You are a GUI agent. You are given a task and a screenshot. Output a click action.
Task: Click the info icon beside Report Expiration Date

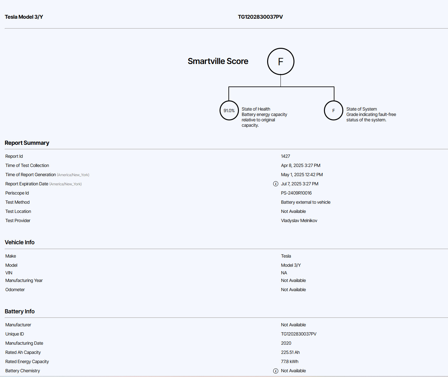[x=276, y=184]
